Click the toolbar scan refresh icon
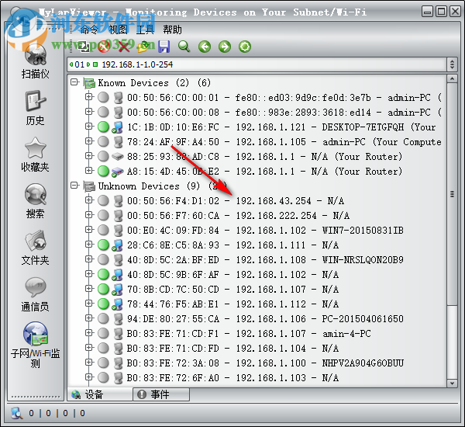Screen dimensions: 465x427 pos(84,47)
